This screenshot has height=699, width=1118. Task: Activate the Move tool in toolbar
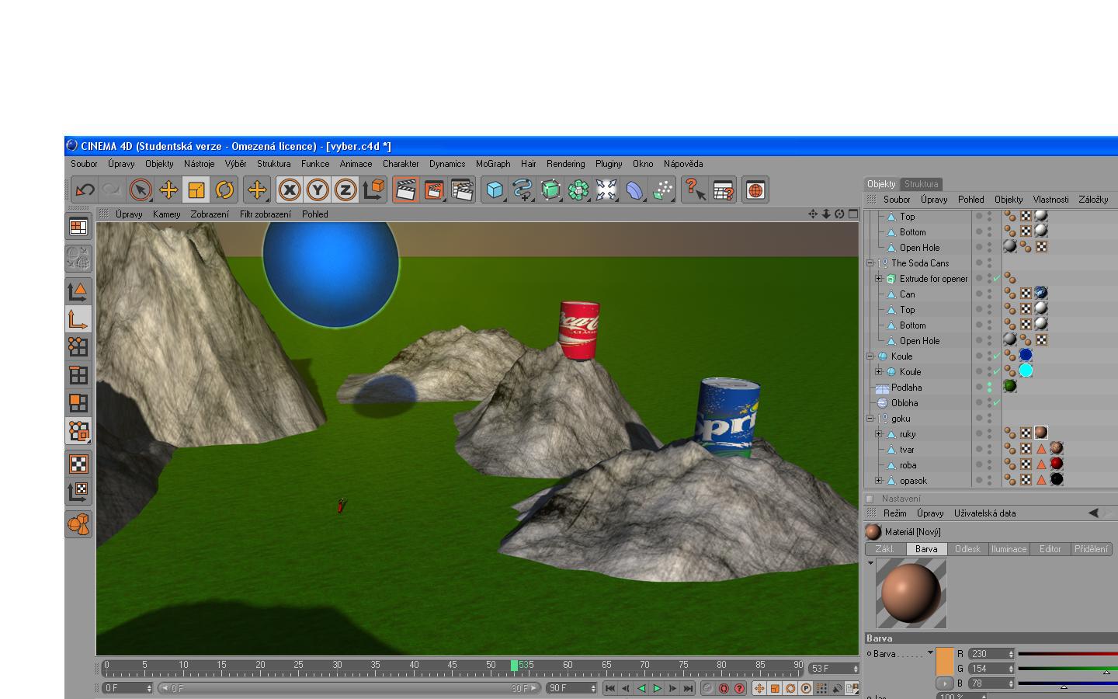168,190
